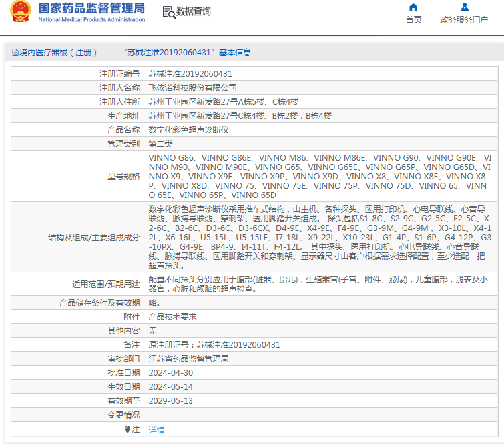Open 数据查询 page
The width and height of the screenshot is (504, 445).
coord(193,11)
